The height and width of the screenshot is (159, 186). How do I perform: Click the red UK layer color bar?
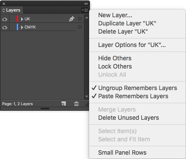tap(18, 19)
